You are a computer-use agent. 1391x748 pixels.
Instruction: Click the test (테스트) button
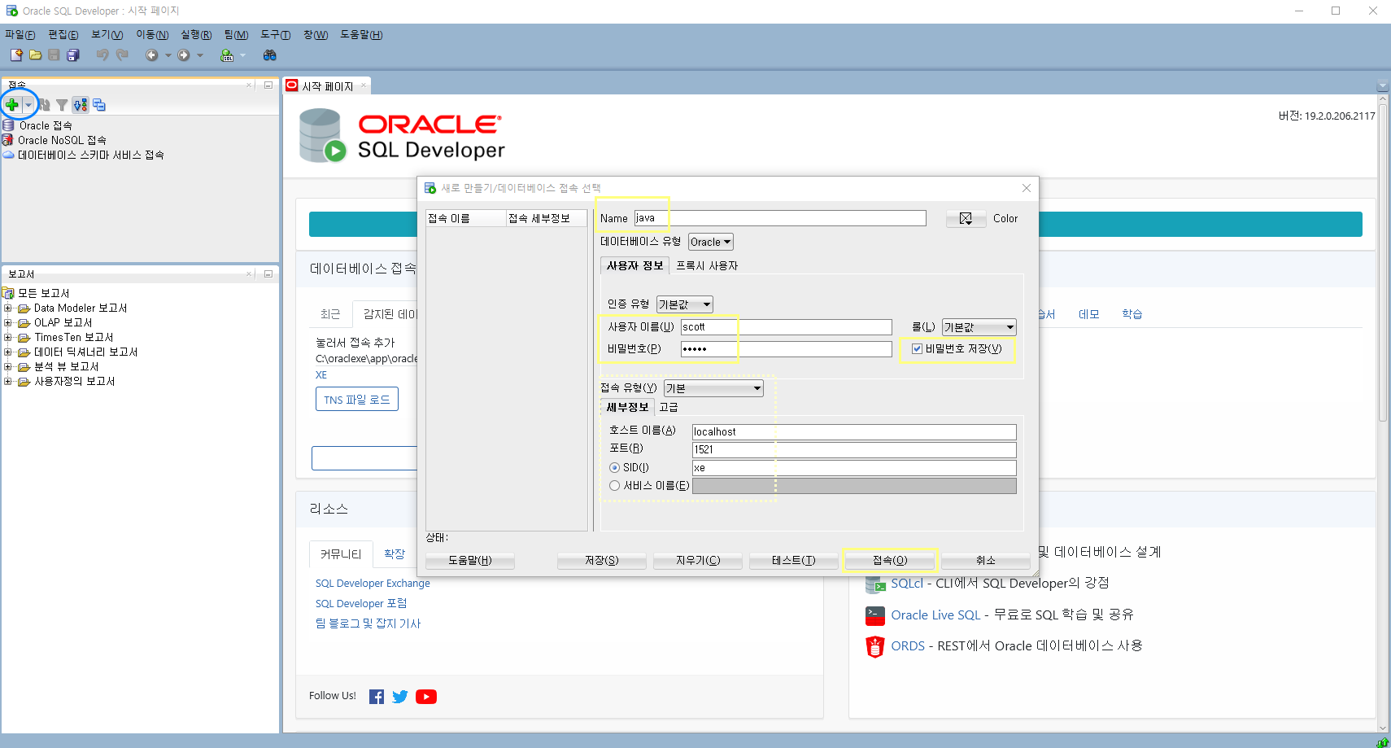(794, 560)
